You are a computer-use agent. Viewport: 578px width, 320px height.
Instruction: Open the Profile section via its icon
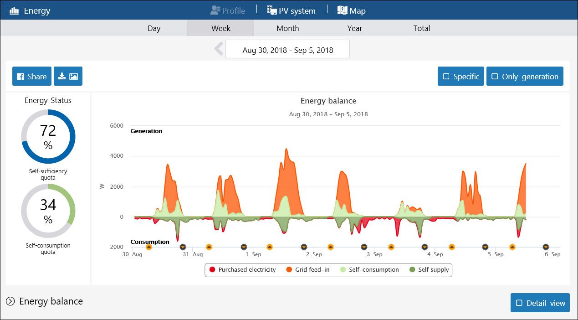tap(214, 10)
